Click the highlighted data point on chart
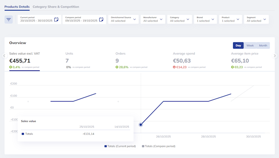 tap(141, 124)
